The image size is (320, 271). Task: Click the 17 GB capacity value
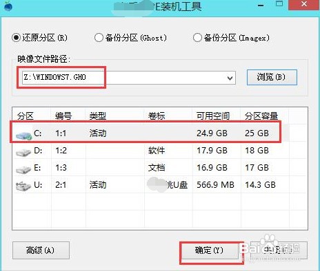[257, 168]
